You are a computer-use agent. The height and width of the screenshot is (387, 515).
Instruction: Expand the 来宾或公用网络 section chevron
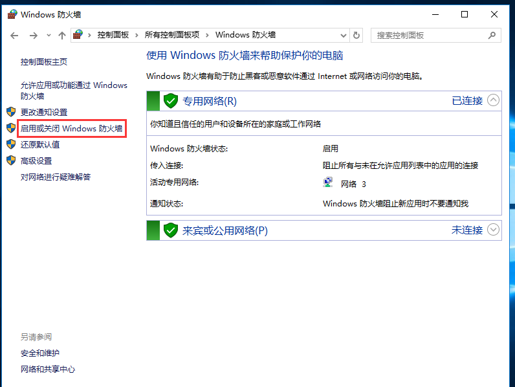tap(493, 230)
